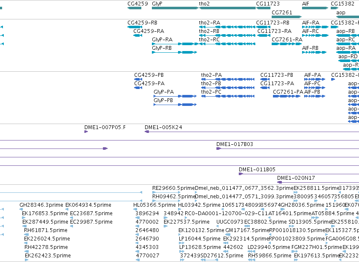Select the EK227537.5prime EST label

pyautogui.click(x=186, y=222)
